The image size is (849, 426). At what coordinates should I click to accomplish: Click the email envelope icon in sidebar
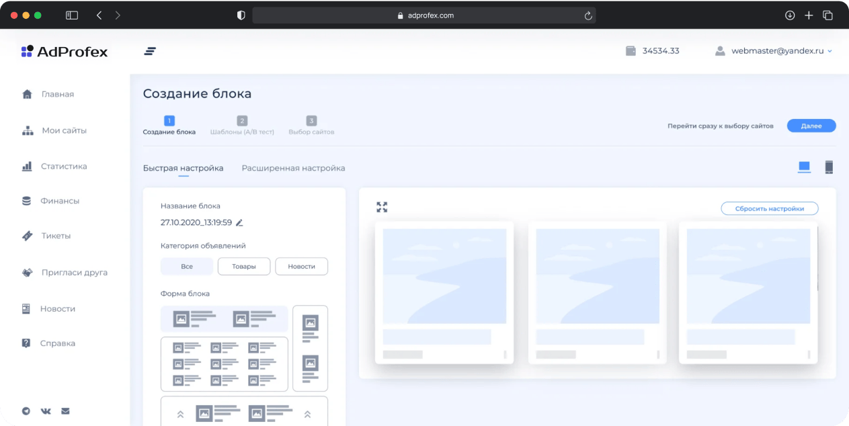pyautogui.click(x=65, y=411)
